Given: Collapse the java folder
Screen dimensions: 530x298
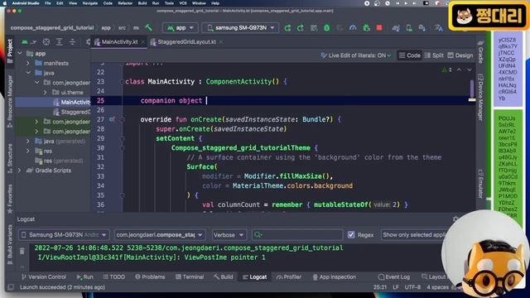Looking at the screenshot, I should coord(28,73).
